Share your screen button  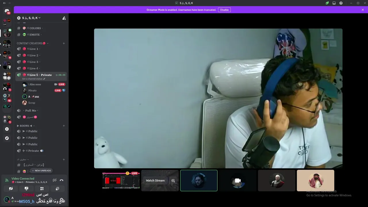tap(26, 189)
